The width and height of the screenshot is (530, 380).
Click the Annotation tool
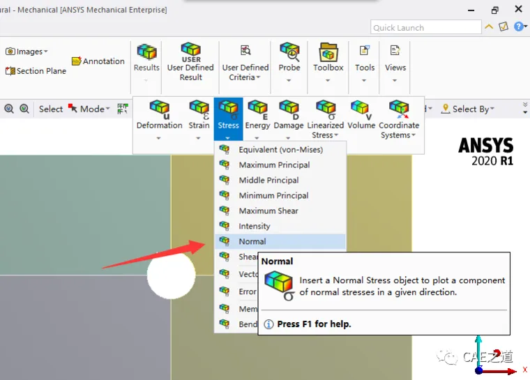pos(98,61)
